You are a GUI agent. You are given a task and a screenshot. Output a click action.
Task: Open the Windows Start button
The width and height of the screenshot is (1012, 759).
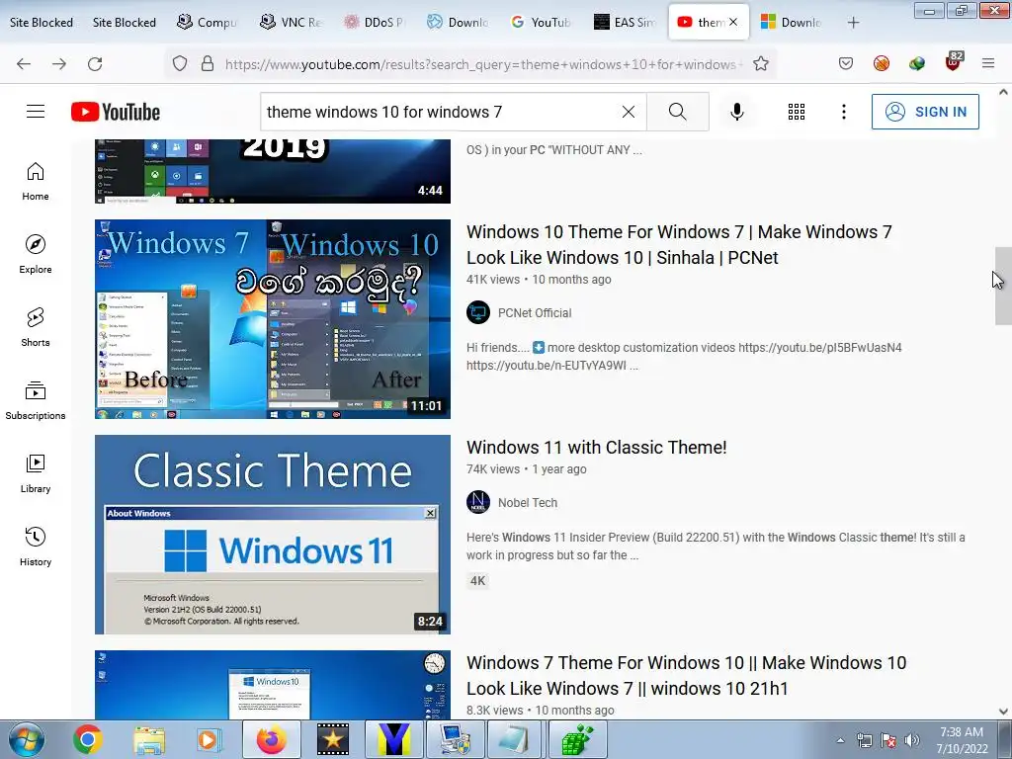click(27, 740)
